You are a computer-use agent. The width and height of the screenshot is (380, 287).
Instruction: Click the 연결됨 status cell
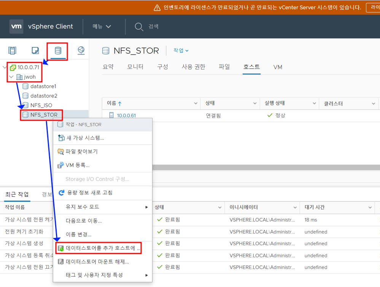pos(213,115)
